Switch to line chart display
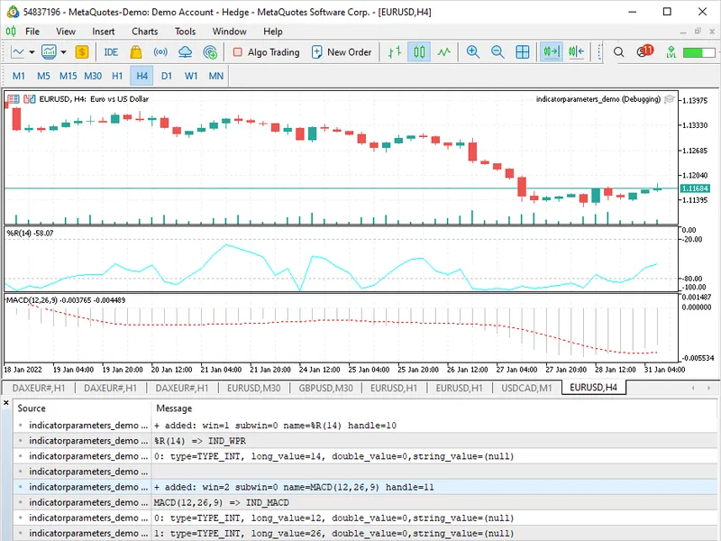The image size is (721, 541). (x=443, y=52)
